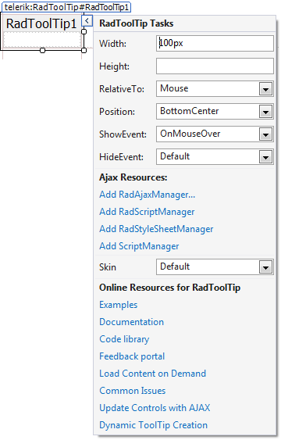The width and height of the screenshot is (281, 440).
Task: Open the Position dropdown showing BottomCenter
Action: [265, 112]
